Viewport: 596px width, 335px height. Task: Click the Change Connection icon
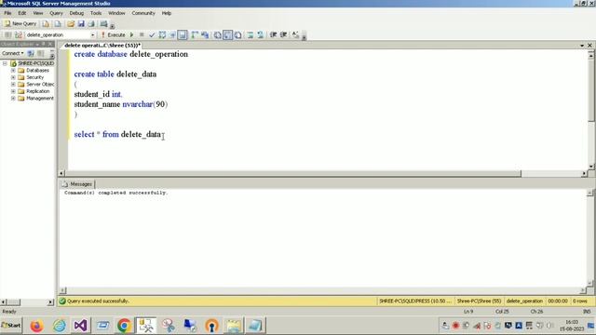pyautogui.click(x=19, y=35)
